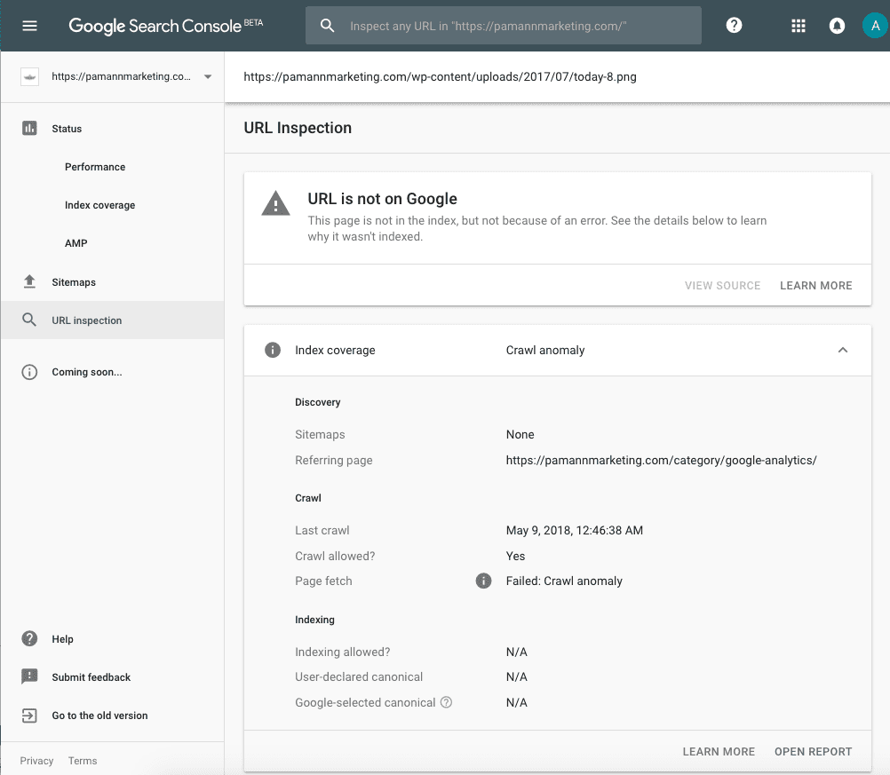Open the Performance menu item

click(x=95, y=167)
